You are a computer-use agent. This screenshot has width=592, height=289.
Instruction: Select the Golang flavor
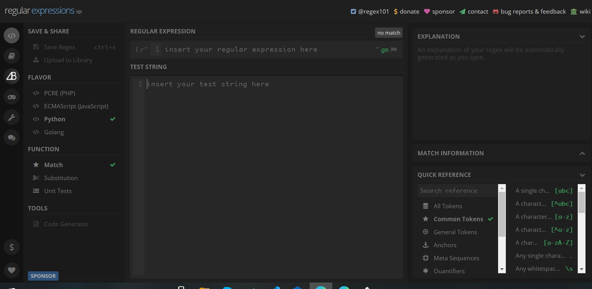point(54,132)
